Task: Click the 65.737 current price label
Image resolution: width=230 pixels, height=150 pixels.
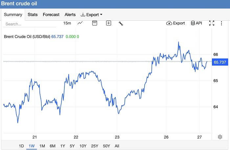Action: (x=219, y=62)
